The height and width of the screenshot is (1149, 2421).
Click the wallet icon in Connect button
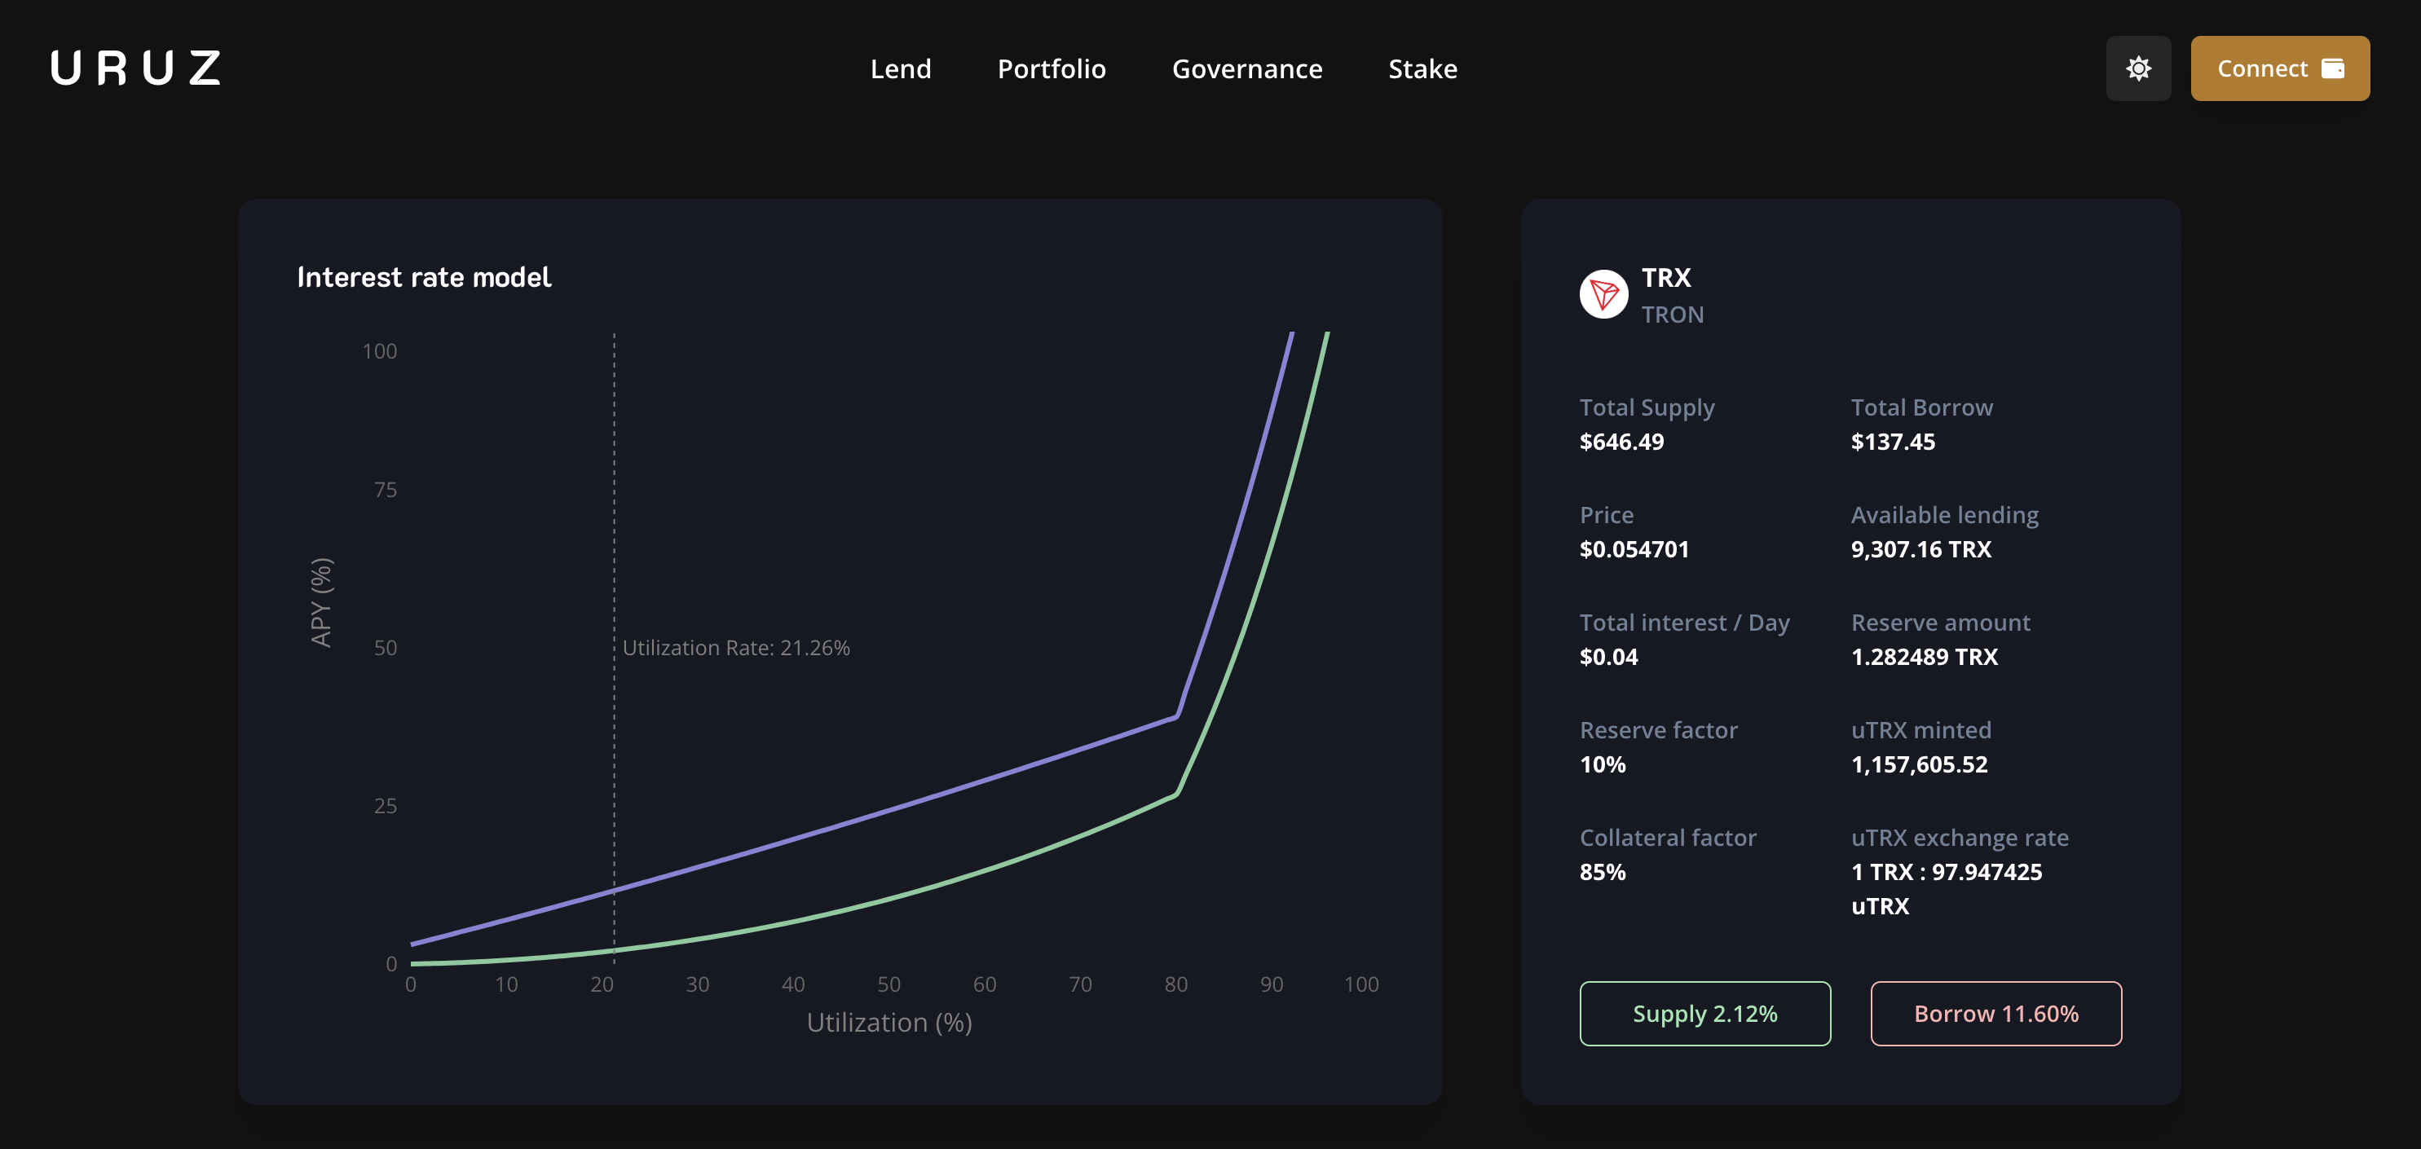[x=2333, y=68]
